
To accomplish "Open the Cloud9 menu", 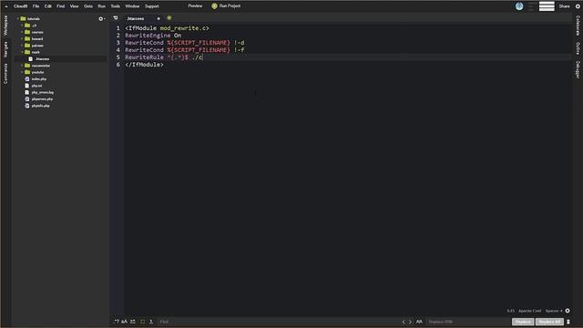I will (20, 6).
